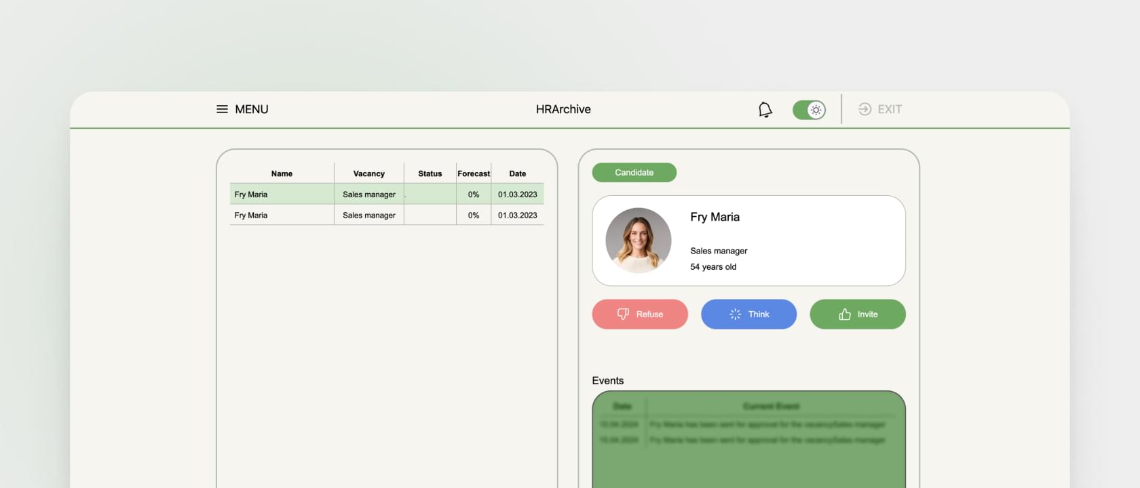Screen dimensions: 1140x488
Task: Sort by the Name column header
Action: [282, 174]
